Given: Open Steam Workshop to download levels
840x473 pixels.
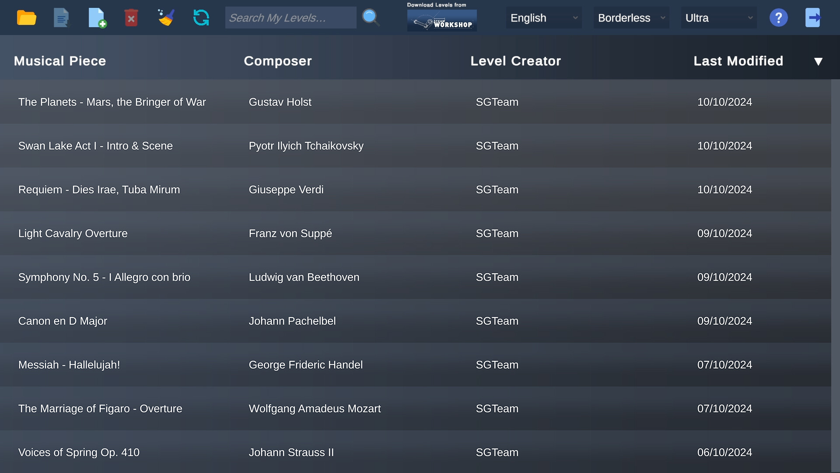Looking at the screenshot, I should click(442, 20).
